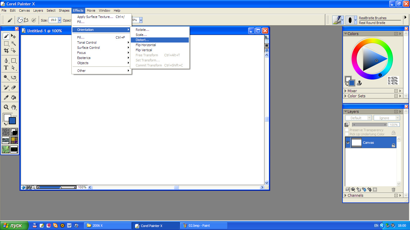Click the trash icon in Layers panel
Viewport: 410px width, 230px height.
point(393,190)
